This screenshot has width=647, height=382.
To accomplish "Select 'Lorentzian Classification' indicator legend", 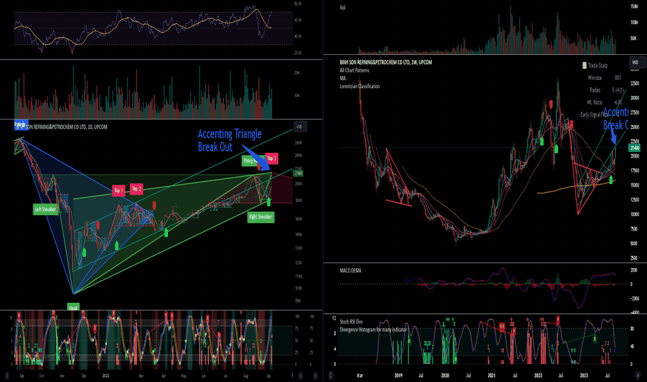I will coord(360,86).
